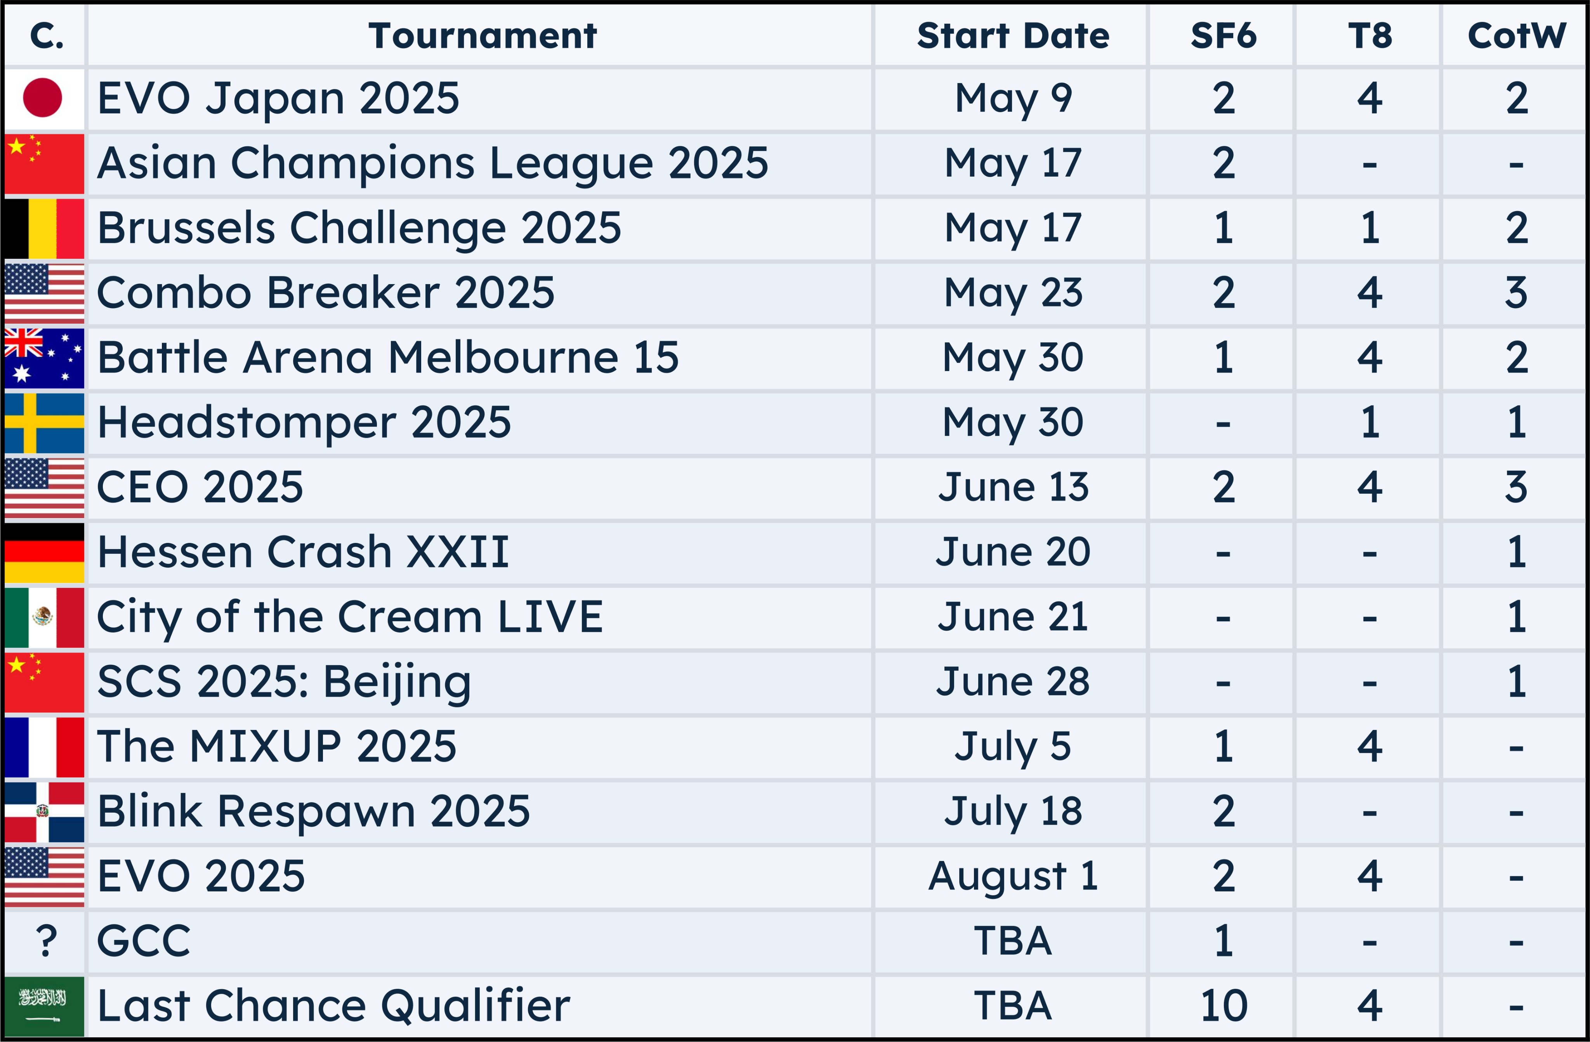Open EVO Japan 2025 tournament
1590x1042 pixels.
click(x=278, y=99)
